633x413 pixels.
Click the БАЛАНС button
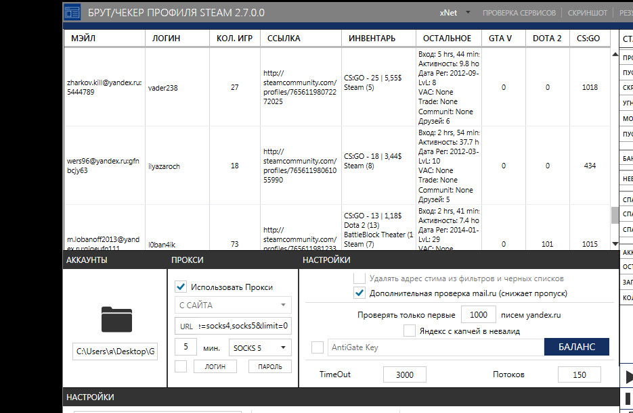[x=577, y=347]
